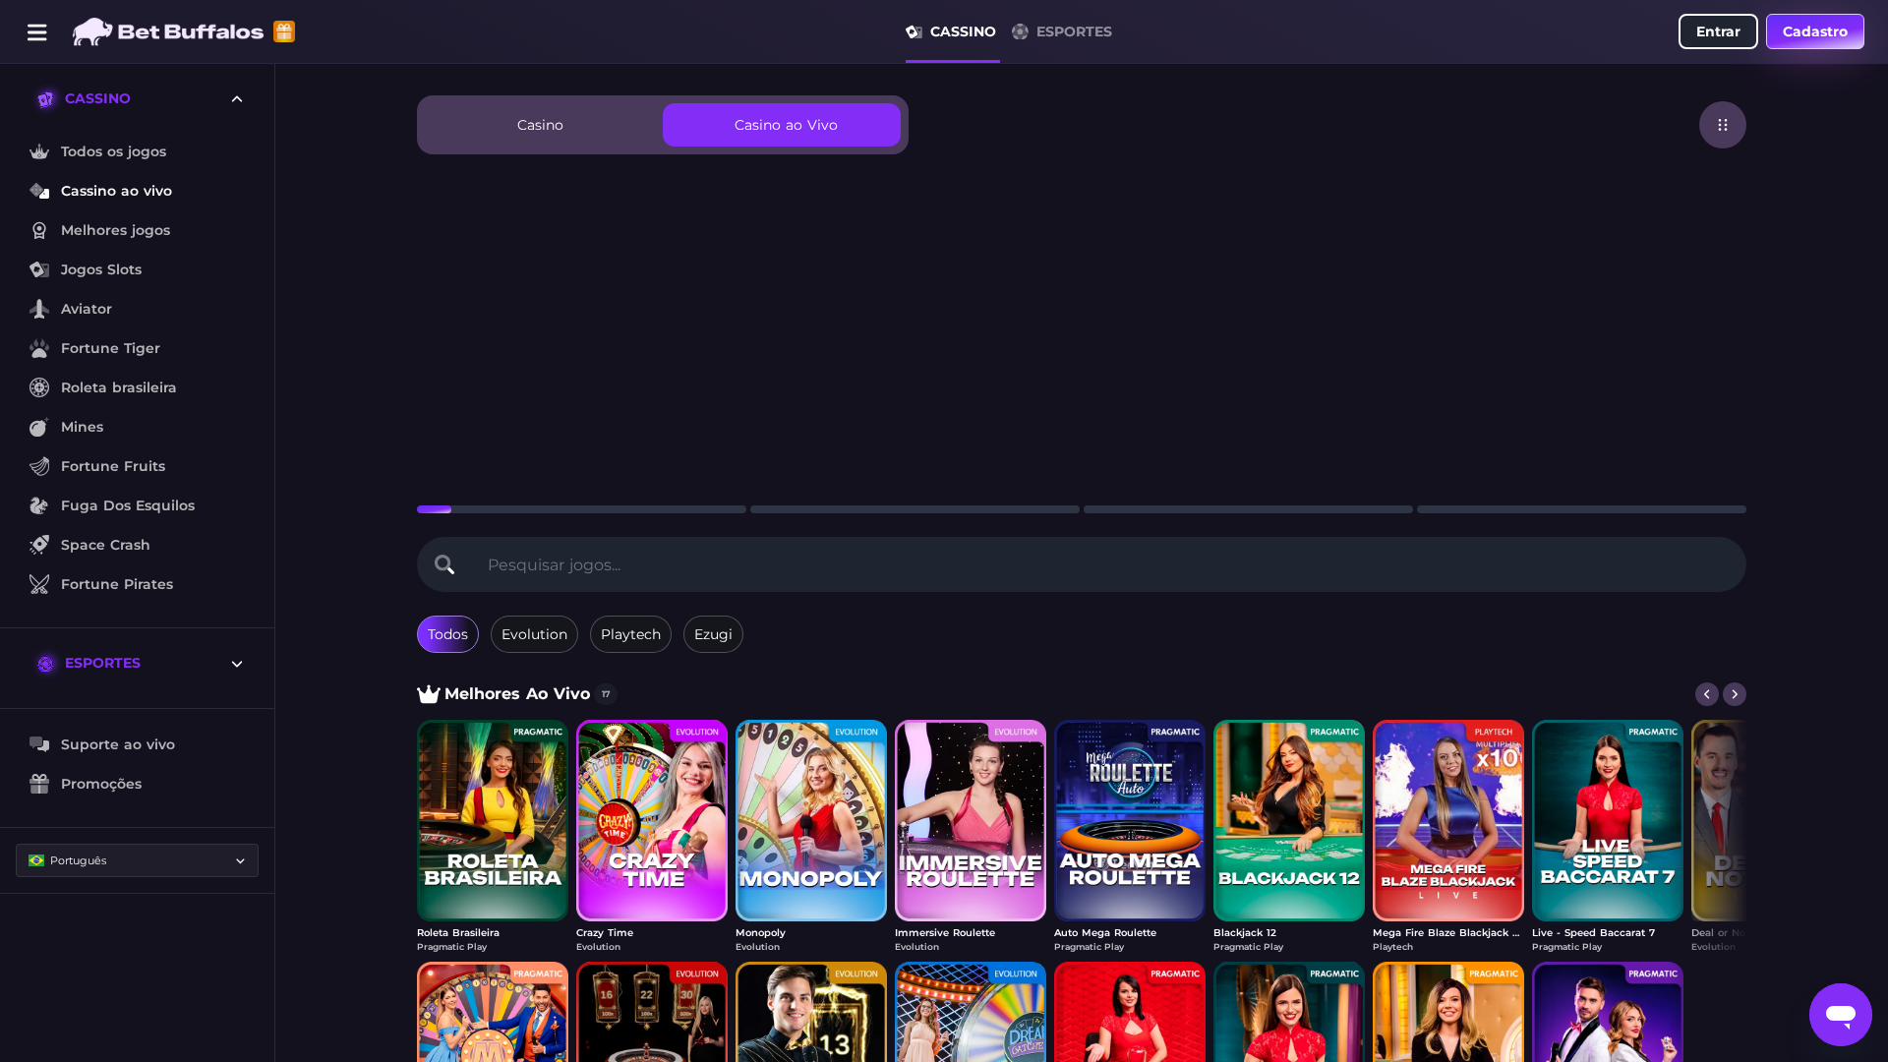Open Mines in sidebar
Screen dimensions: 1888x1062
tap(82, 427)
